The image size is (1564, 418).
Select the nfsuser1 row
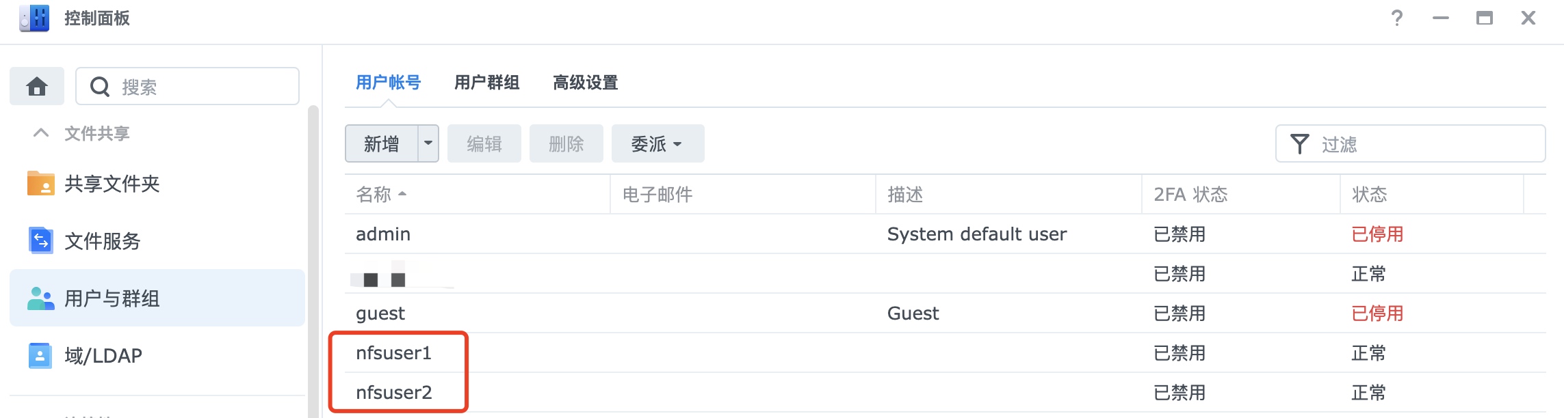coord(945,353)
